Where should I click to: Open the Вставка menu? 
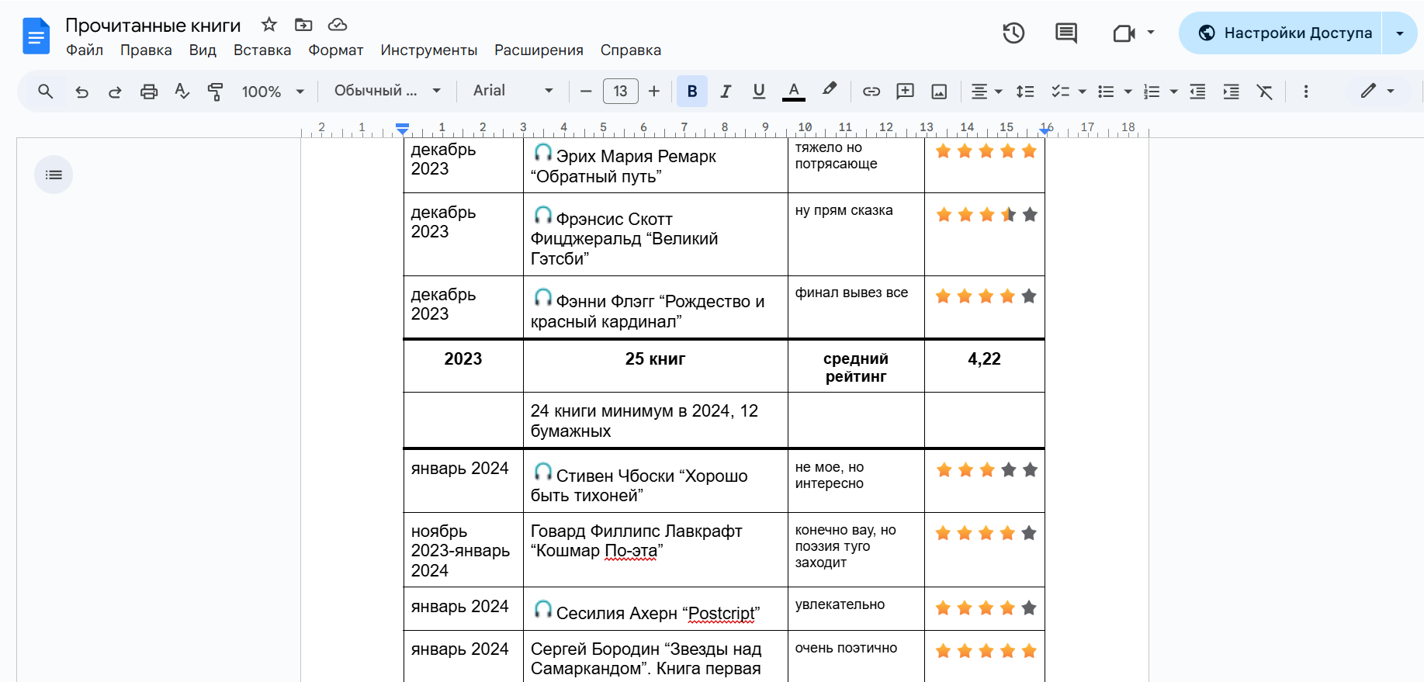click(x=262, y=50)
